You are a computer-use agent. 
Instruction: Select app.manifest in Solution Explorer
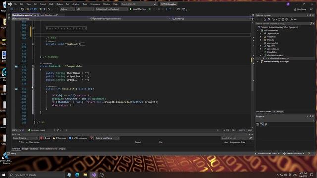(272, 43)
